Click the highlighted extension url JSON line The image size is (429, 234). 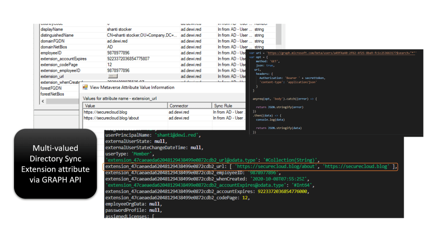click(x=250, y=166)
